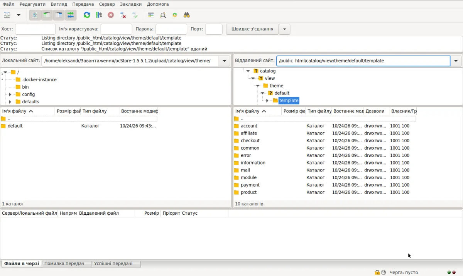This screenshot has height=276, width=463.
Task: Click folder icon of remote 'account' row
Action: (237, 126)
